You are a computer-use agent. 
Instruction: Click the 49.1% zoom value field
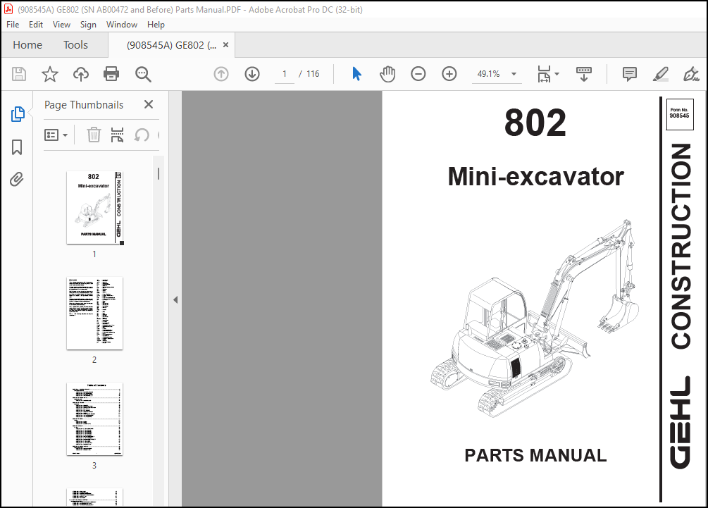(x=489, y=74)
